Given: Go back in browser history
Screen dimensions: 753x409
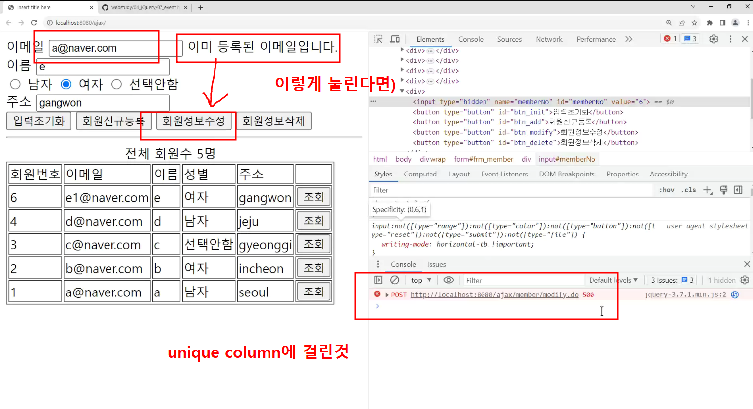Looking at the screenshot, I should [x=9, y=22].
